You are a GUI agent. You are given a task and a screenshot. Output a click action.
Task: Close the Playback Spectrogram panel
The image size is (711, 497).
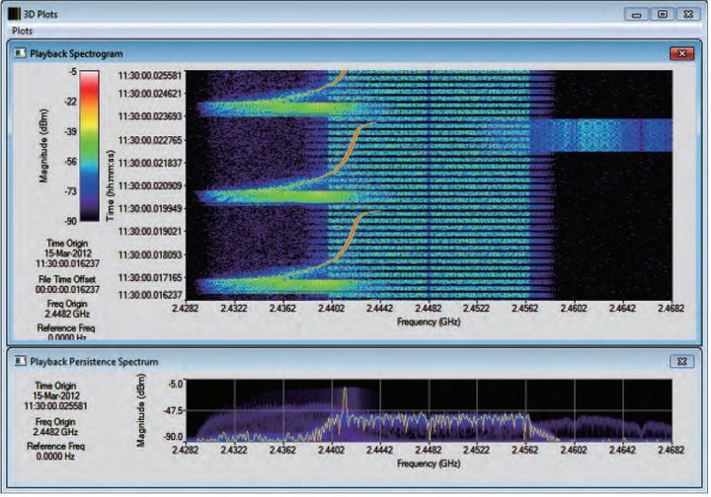tap(679, 52)
